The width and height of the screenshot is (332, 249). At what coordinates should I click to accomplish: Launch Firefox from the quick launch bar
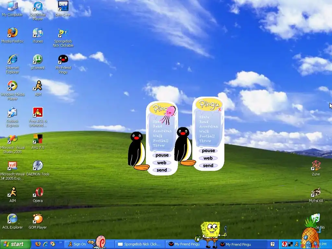click(38, 244)
